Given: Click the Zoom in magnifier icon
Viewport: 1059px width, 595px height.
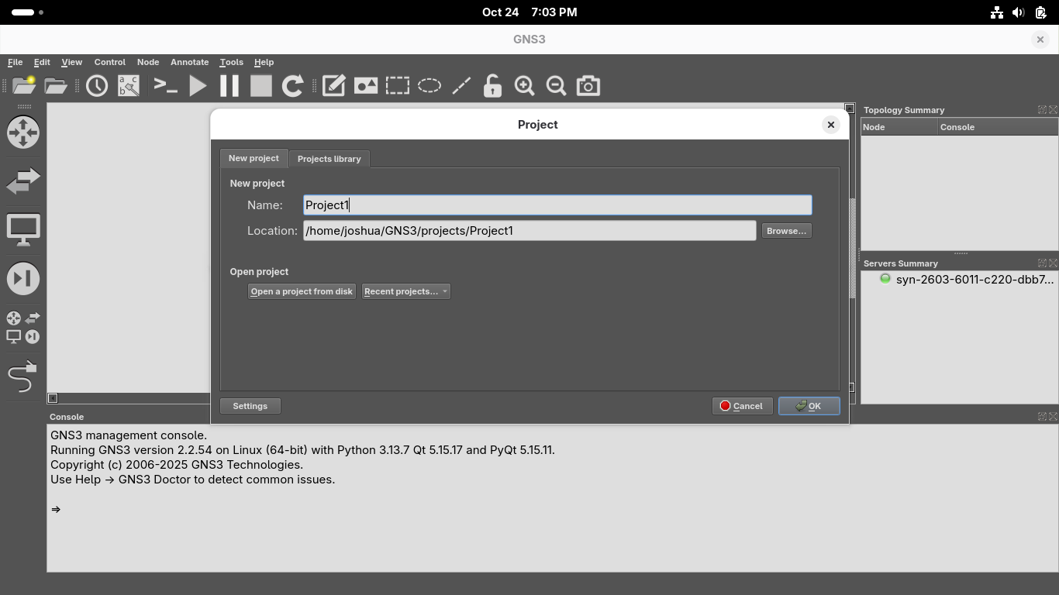Looking at the screenshot, I should click(x=524, y=86).
